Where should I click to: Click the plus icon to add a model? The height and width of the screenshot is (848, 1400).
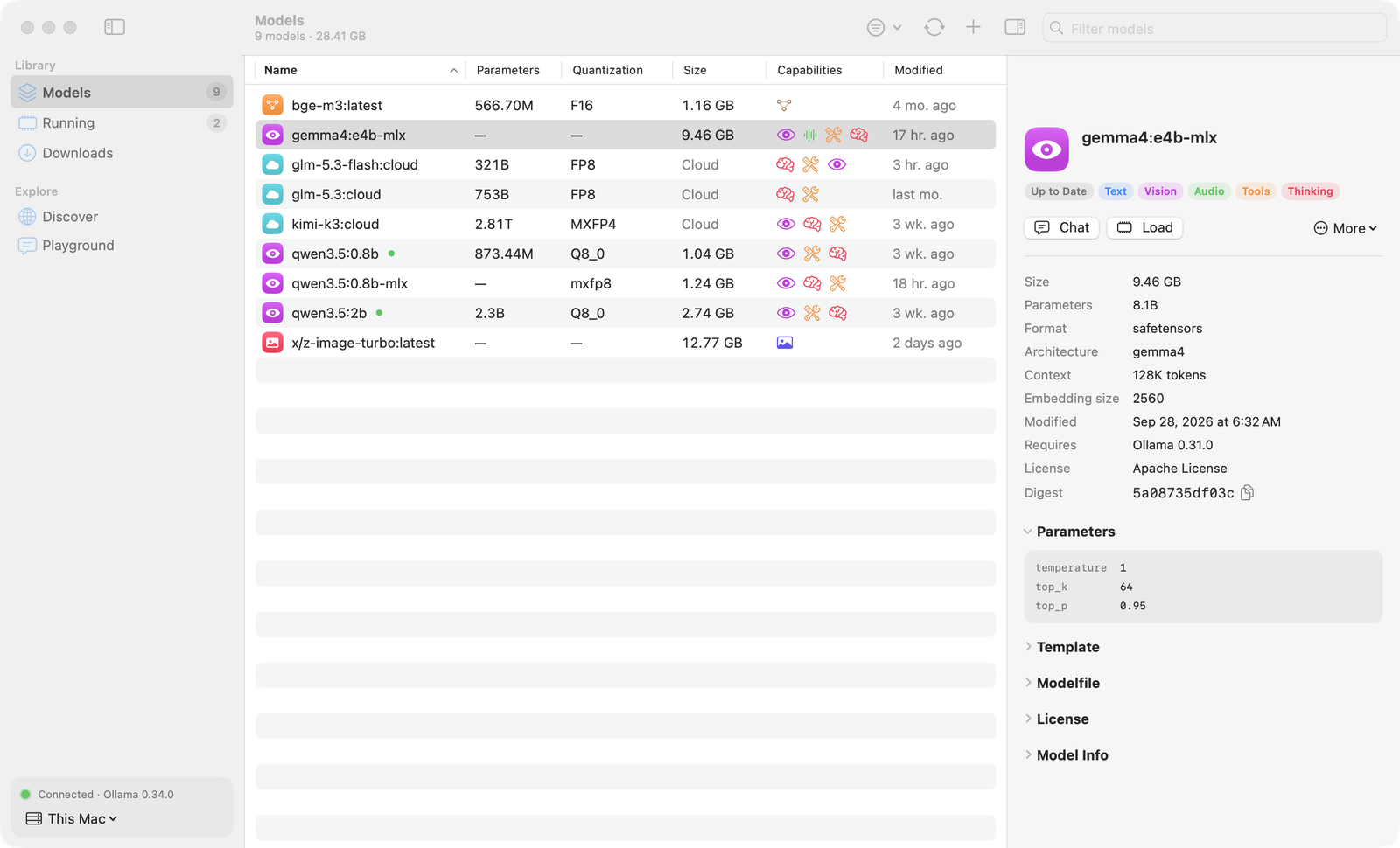coord(973,27)
